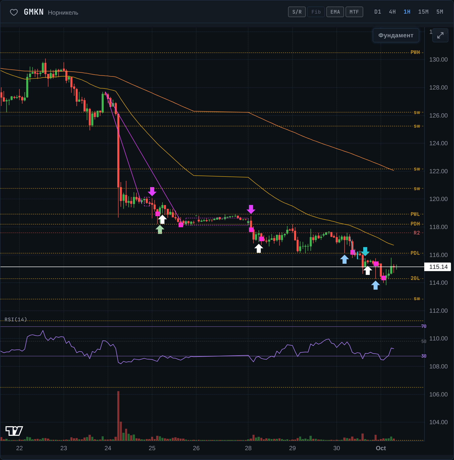The height and width of the screenshot is (460, 454).
Task: Toggle the S/R levels overlay
Action: click(x=297, y=12)
